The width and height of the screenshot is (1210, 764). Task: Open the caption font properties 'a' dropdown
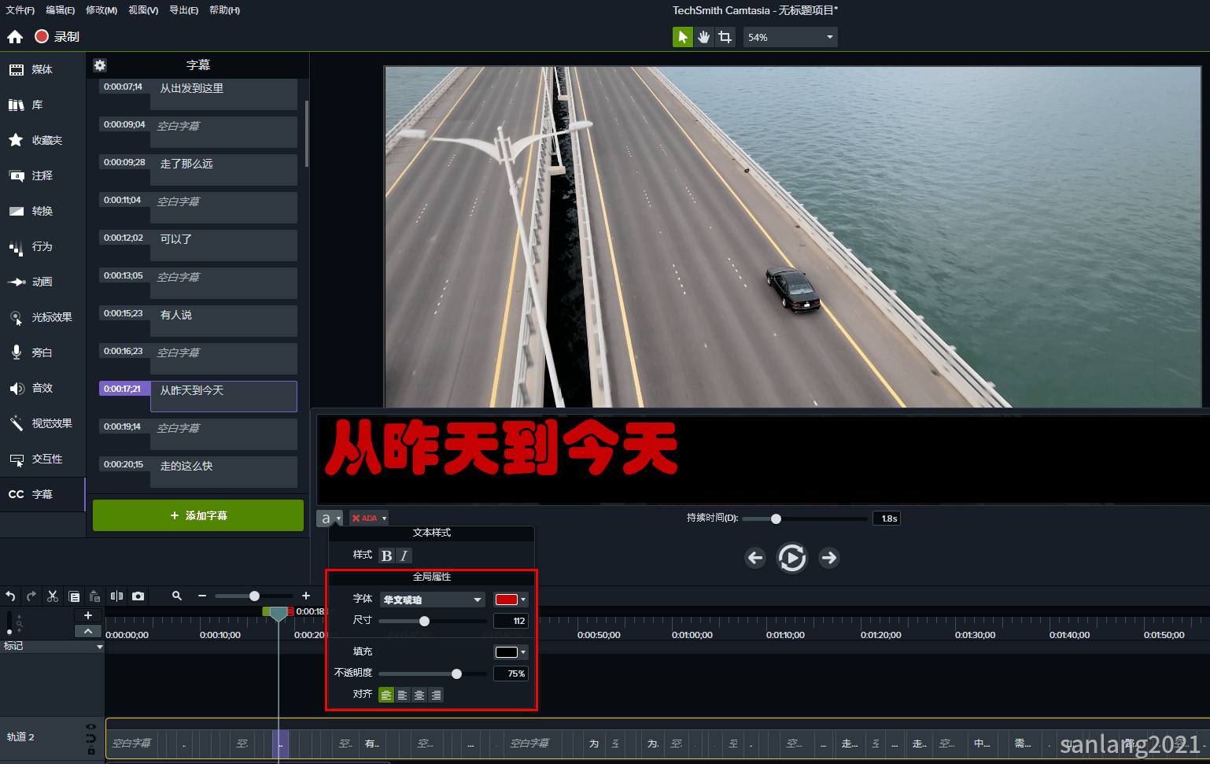330,519
